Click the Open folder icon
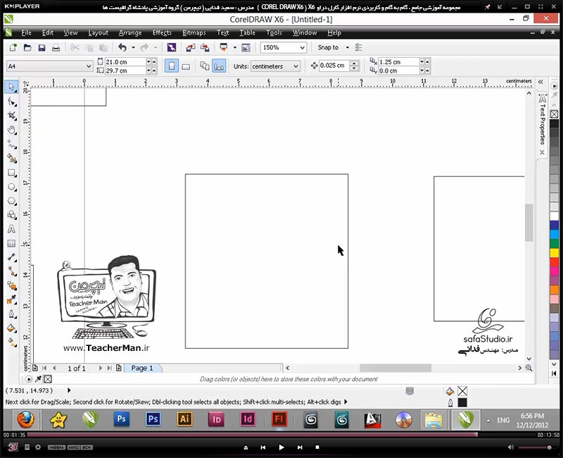 (x=27, y=47)
